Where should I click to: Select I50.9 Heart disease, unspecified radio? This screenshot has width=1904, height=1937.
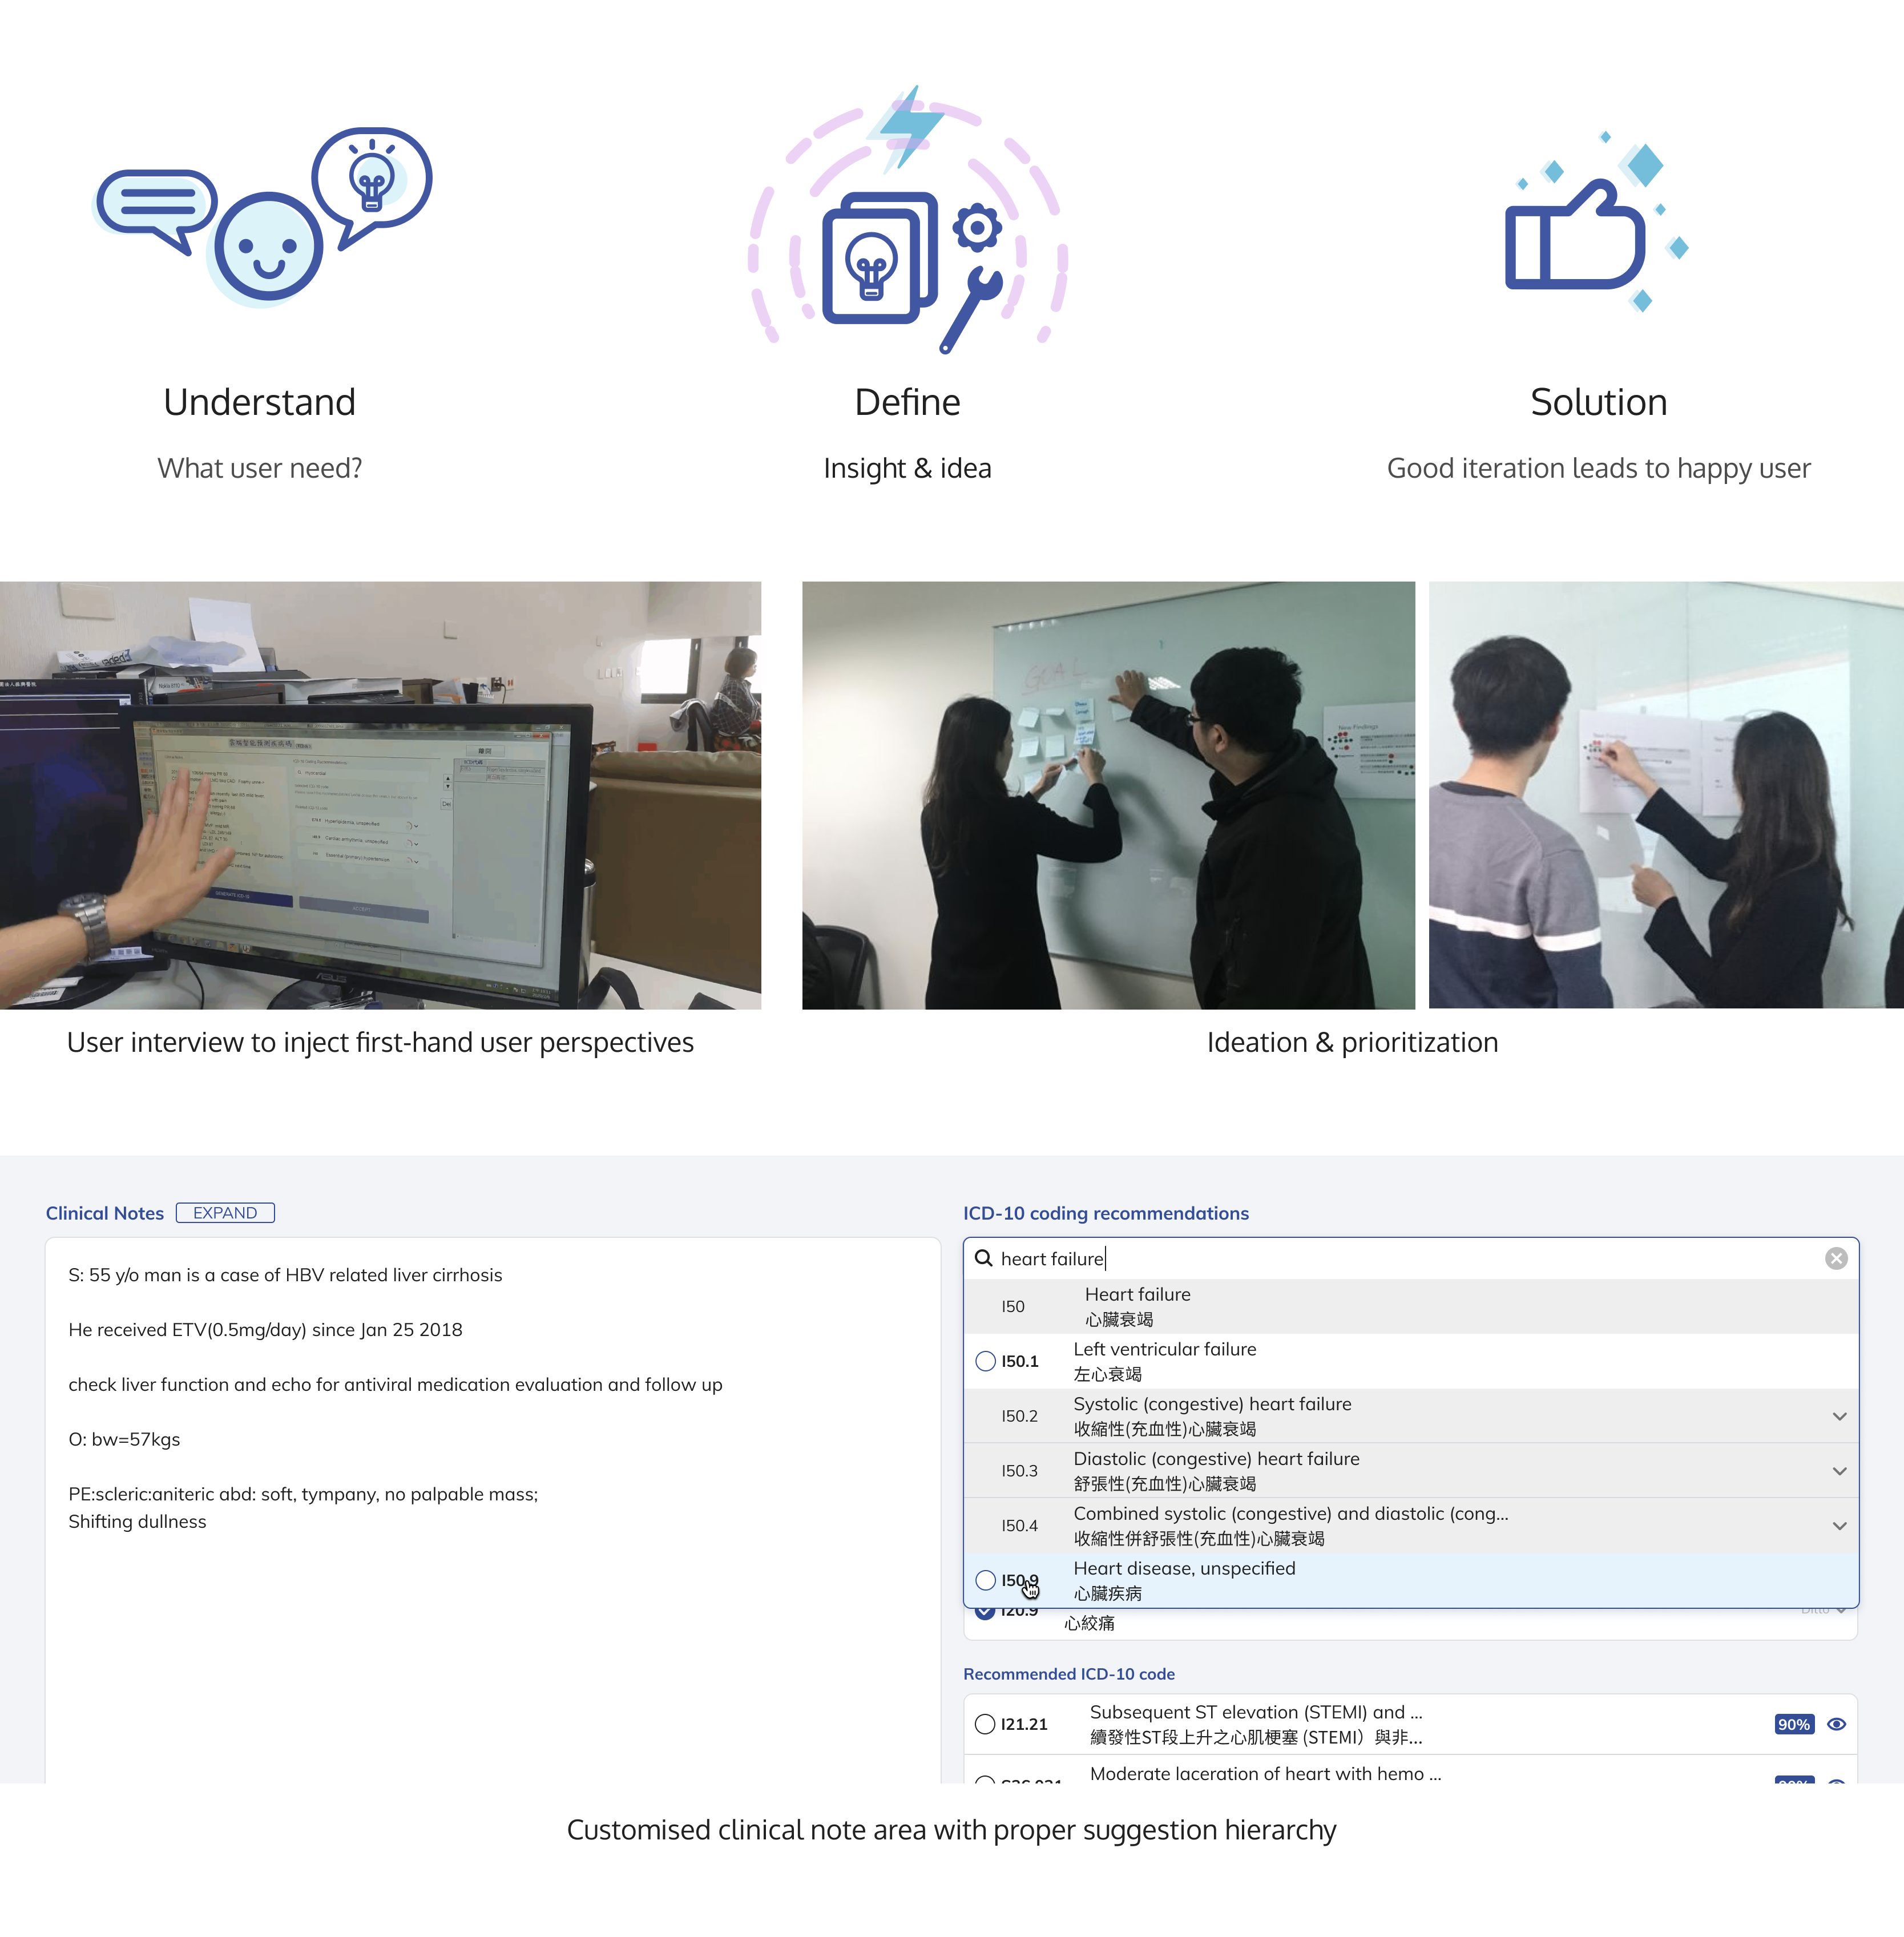click(x=985, y=1580)
